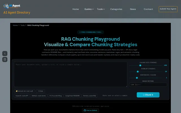Viewport: 181px width, 113px height.
Task: Load the OpenAI-style API sample
Action: [x=22, y=96]
